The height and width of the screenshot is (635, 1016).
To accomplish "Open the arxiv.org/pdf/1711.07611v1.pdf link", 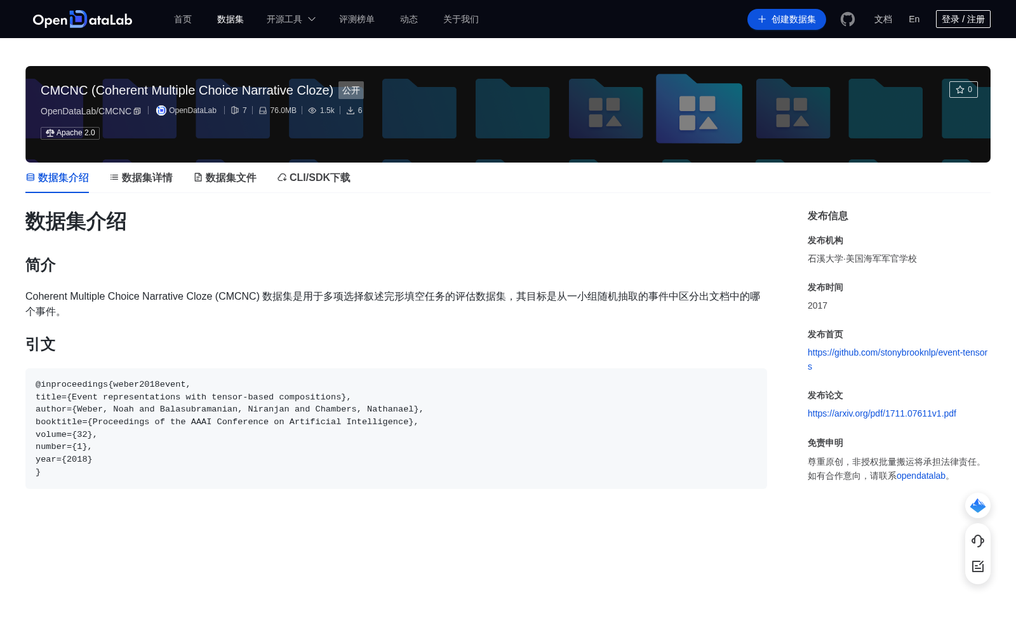I will tap(882, 413).
